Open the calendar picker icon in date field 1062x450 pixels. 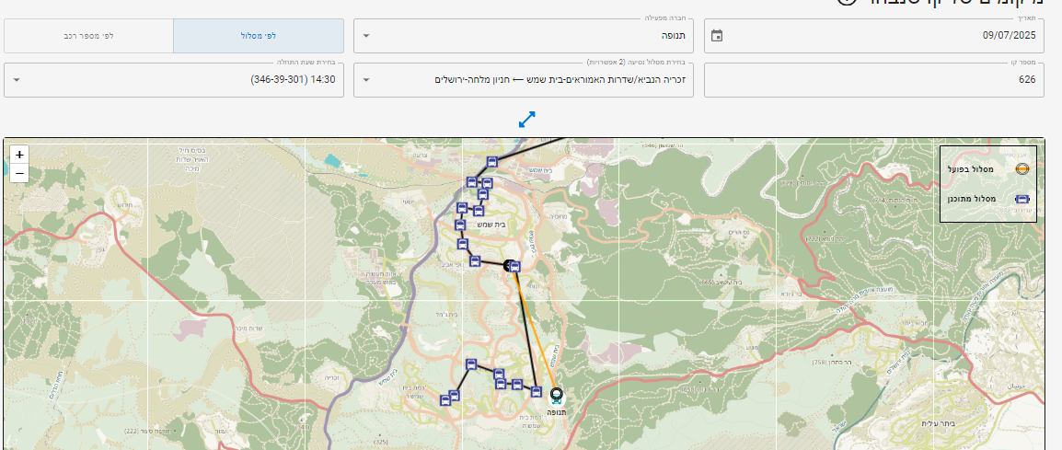pyautogui.click(x=717, y=36)
